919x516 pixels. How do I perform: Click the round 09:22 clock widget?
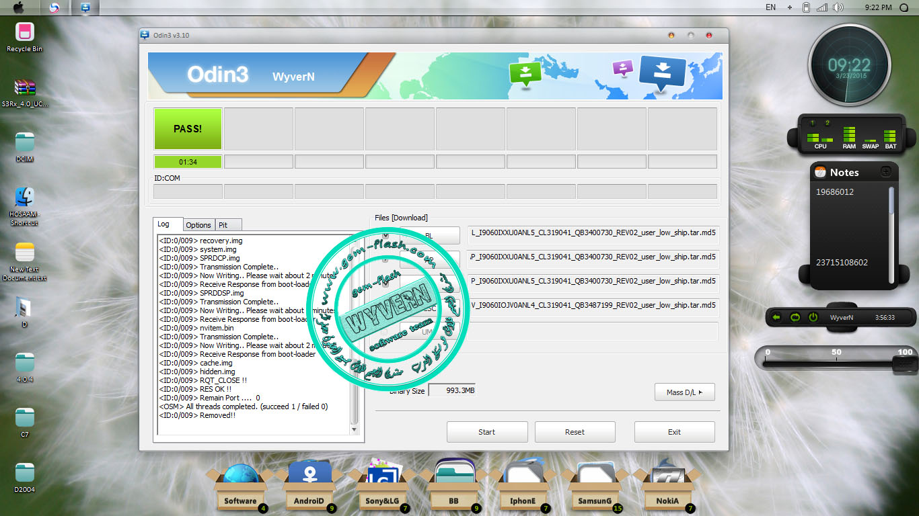coord(850,64)
